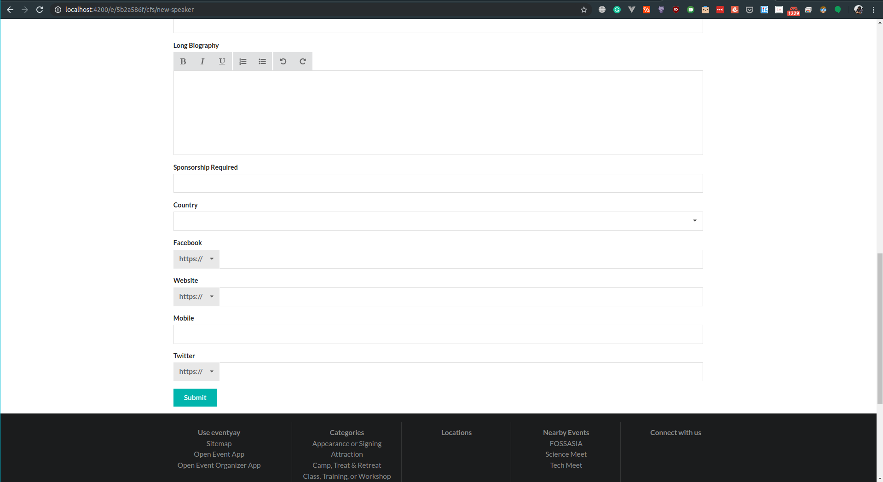Screen dimensions: 883x482
Task: Open the Pocket extension
Action: [750, 9]
